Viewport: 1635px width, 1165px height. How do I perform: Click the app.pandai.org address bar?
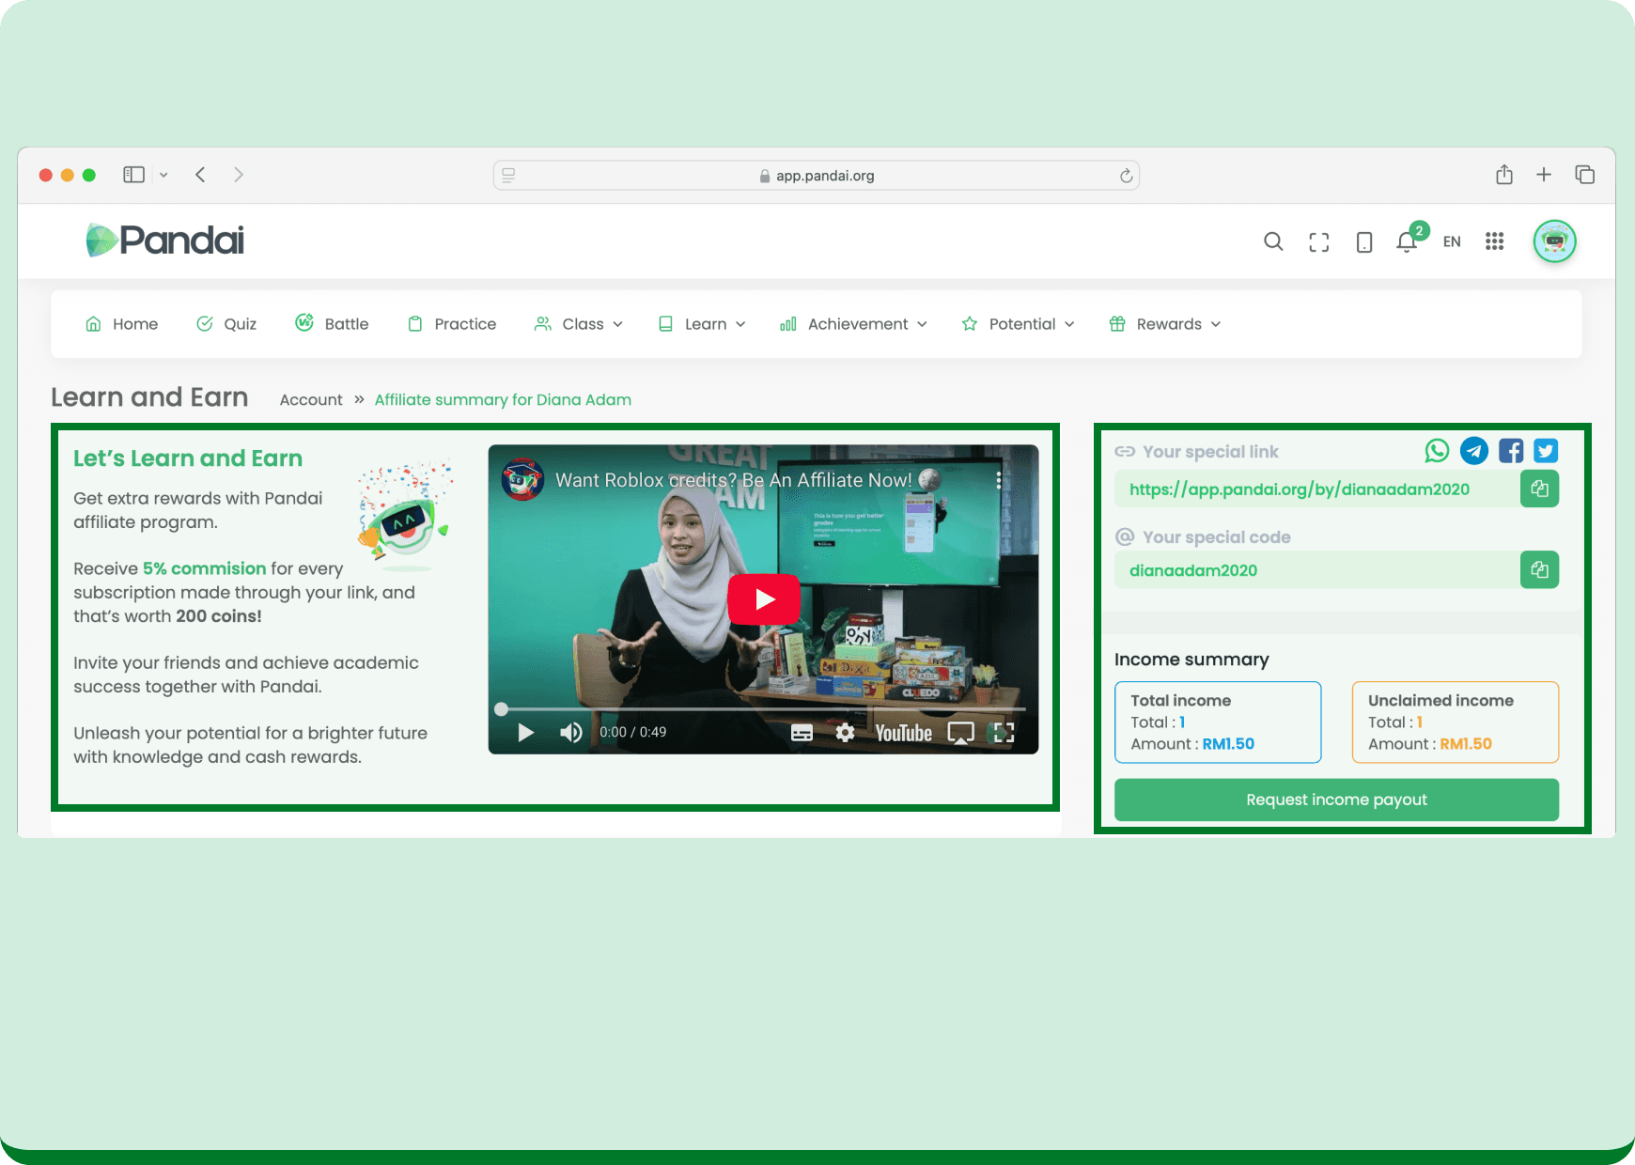click(816, 176)
